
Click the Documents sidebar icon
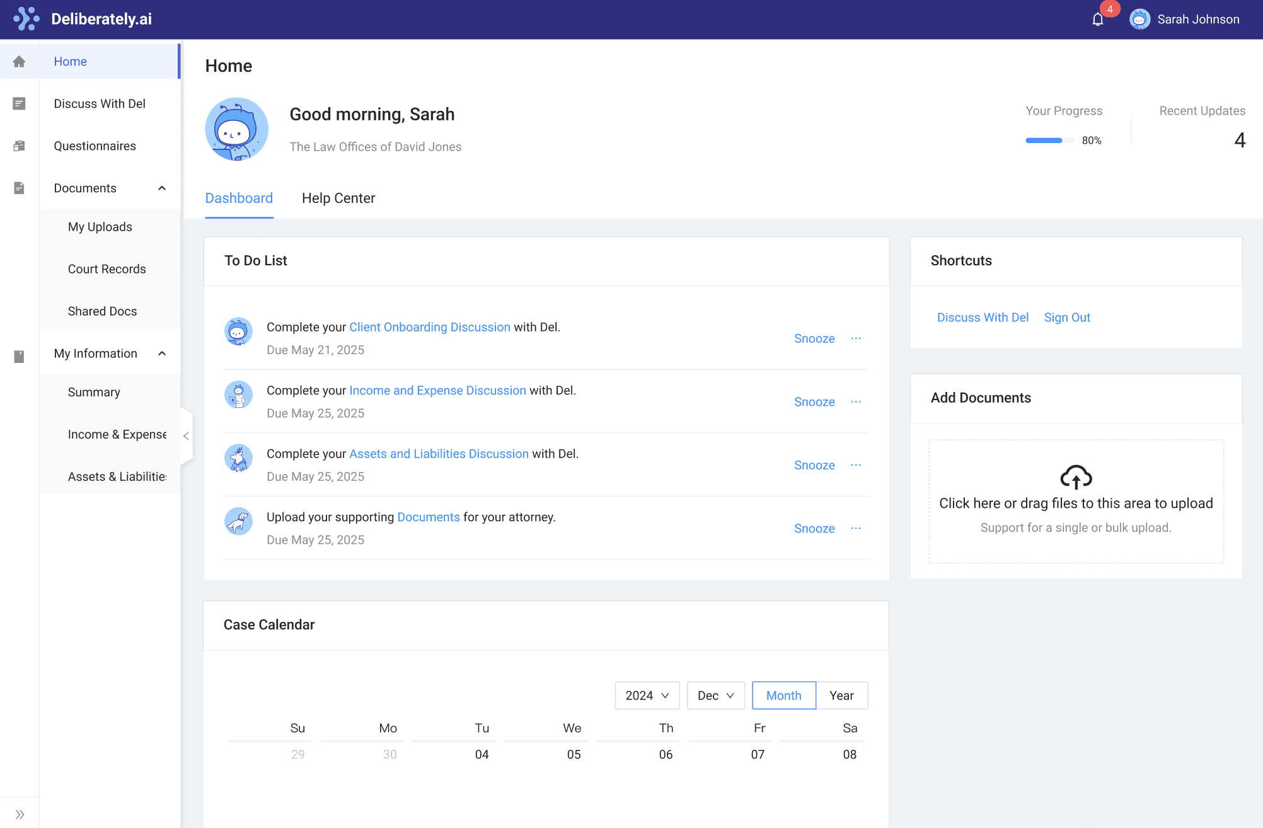[19, 188]
